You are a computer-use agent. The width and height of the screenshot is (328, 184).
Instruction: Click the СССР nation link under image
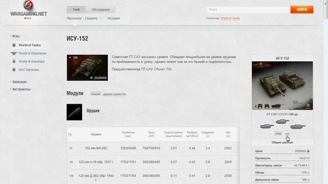(x=283, y=114)
